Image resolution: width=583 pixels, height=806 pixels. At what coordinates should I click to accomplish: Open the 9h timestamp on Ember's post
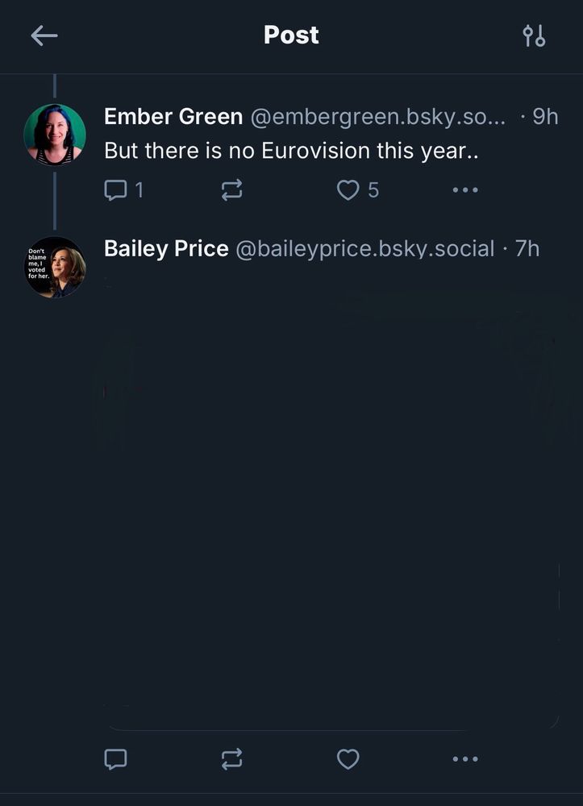(x=545, y=117)
